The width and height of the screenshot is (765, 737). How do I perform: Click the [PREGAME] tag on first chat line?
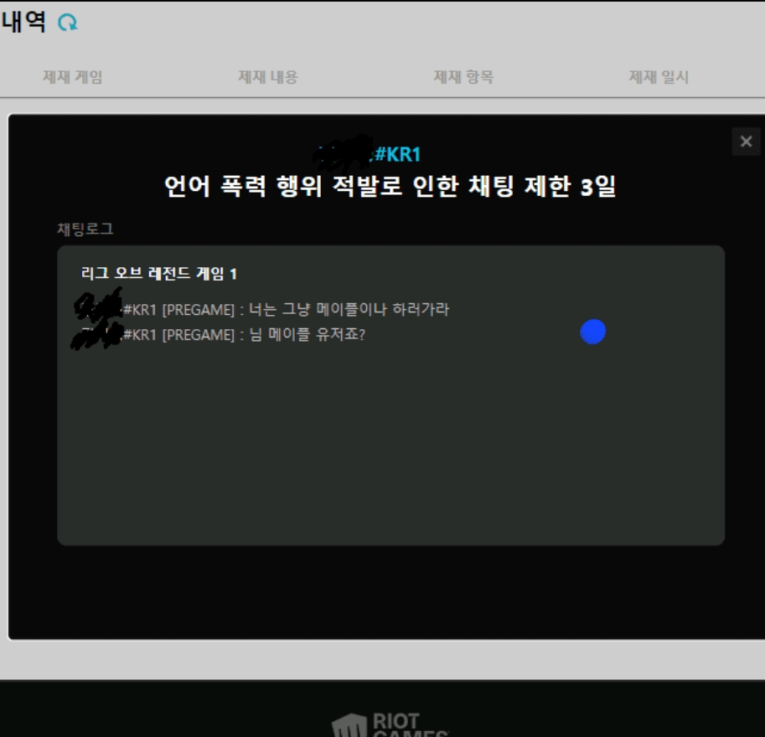pos(199,310)
